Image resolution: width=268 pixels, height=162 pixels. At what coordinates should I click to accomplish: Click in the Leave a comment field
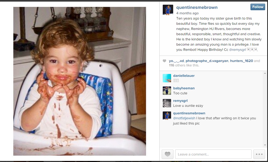click(x=213, y=154)
